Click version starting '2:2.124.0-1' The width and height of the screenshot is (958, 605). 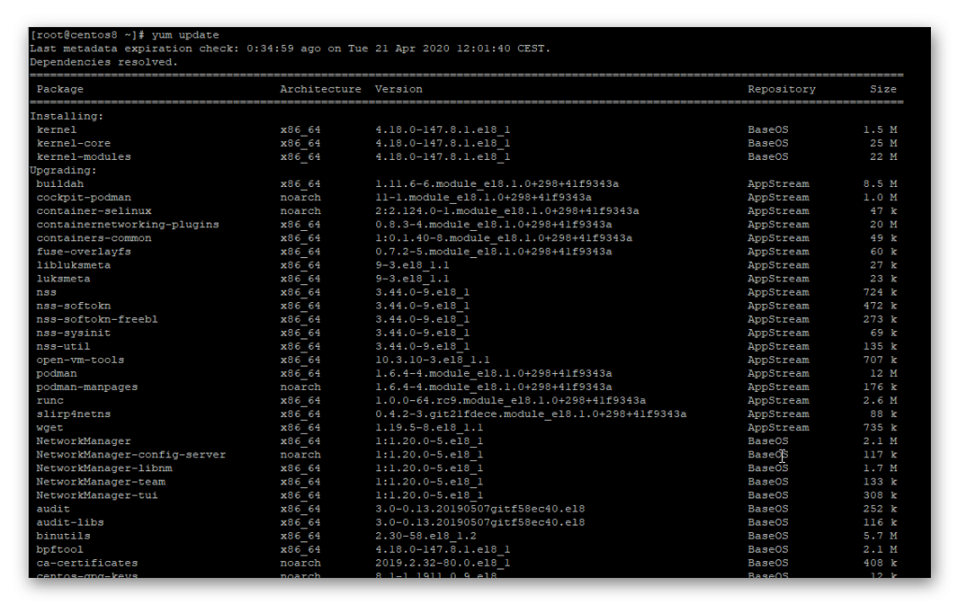[x=507, y=210]
